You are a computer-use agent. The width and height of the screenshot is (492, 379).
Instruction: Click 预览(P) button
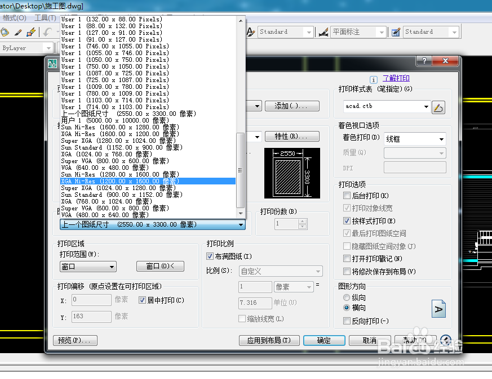[76, 340]
